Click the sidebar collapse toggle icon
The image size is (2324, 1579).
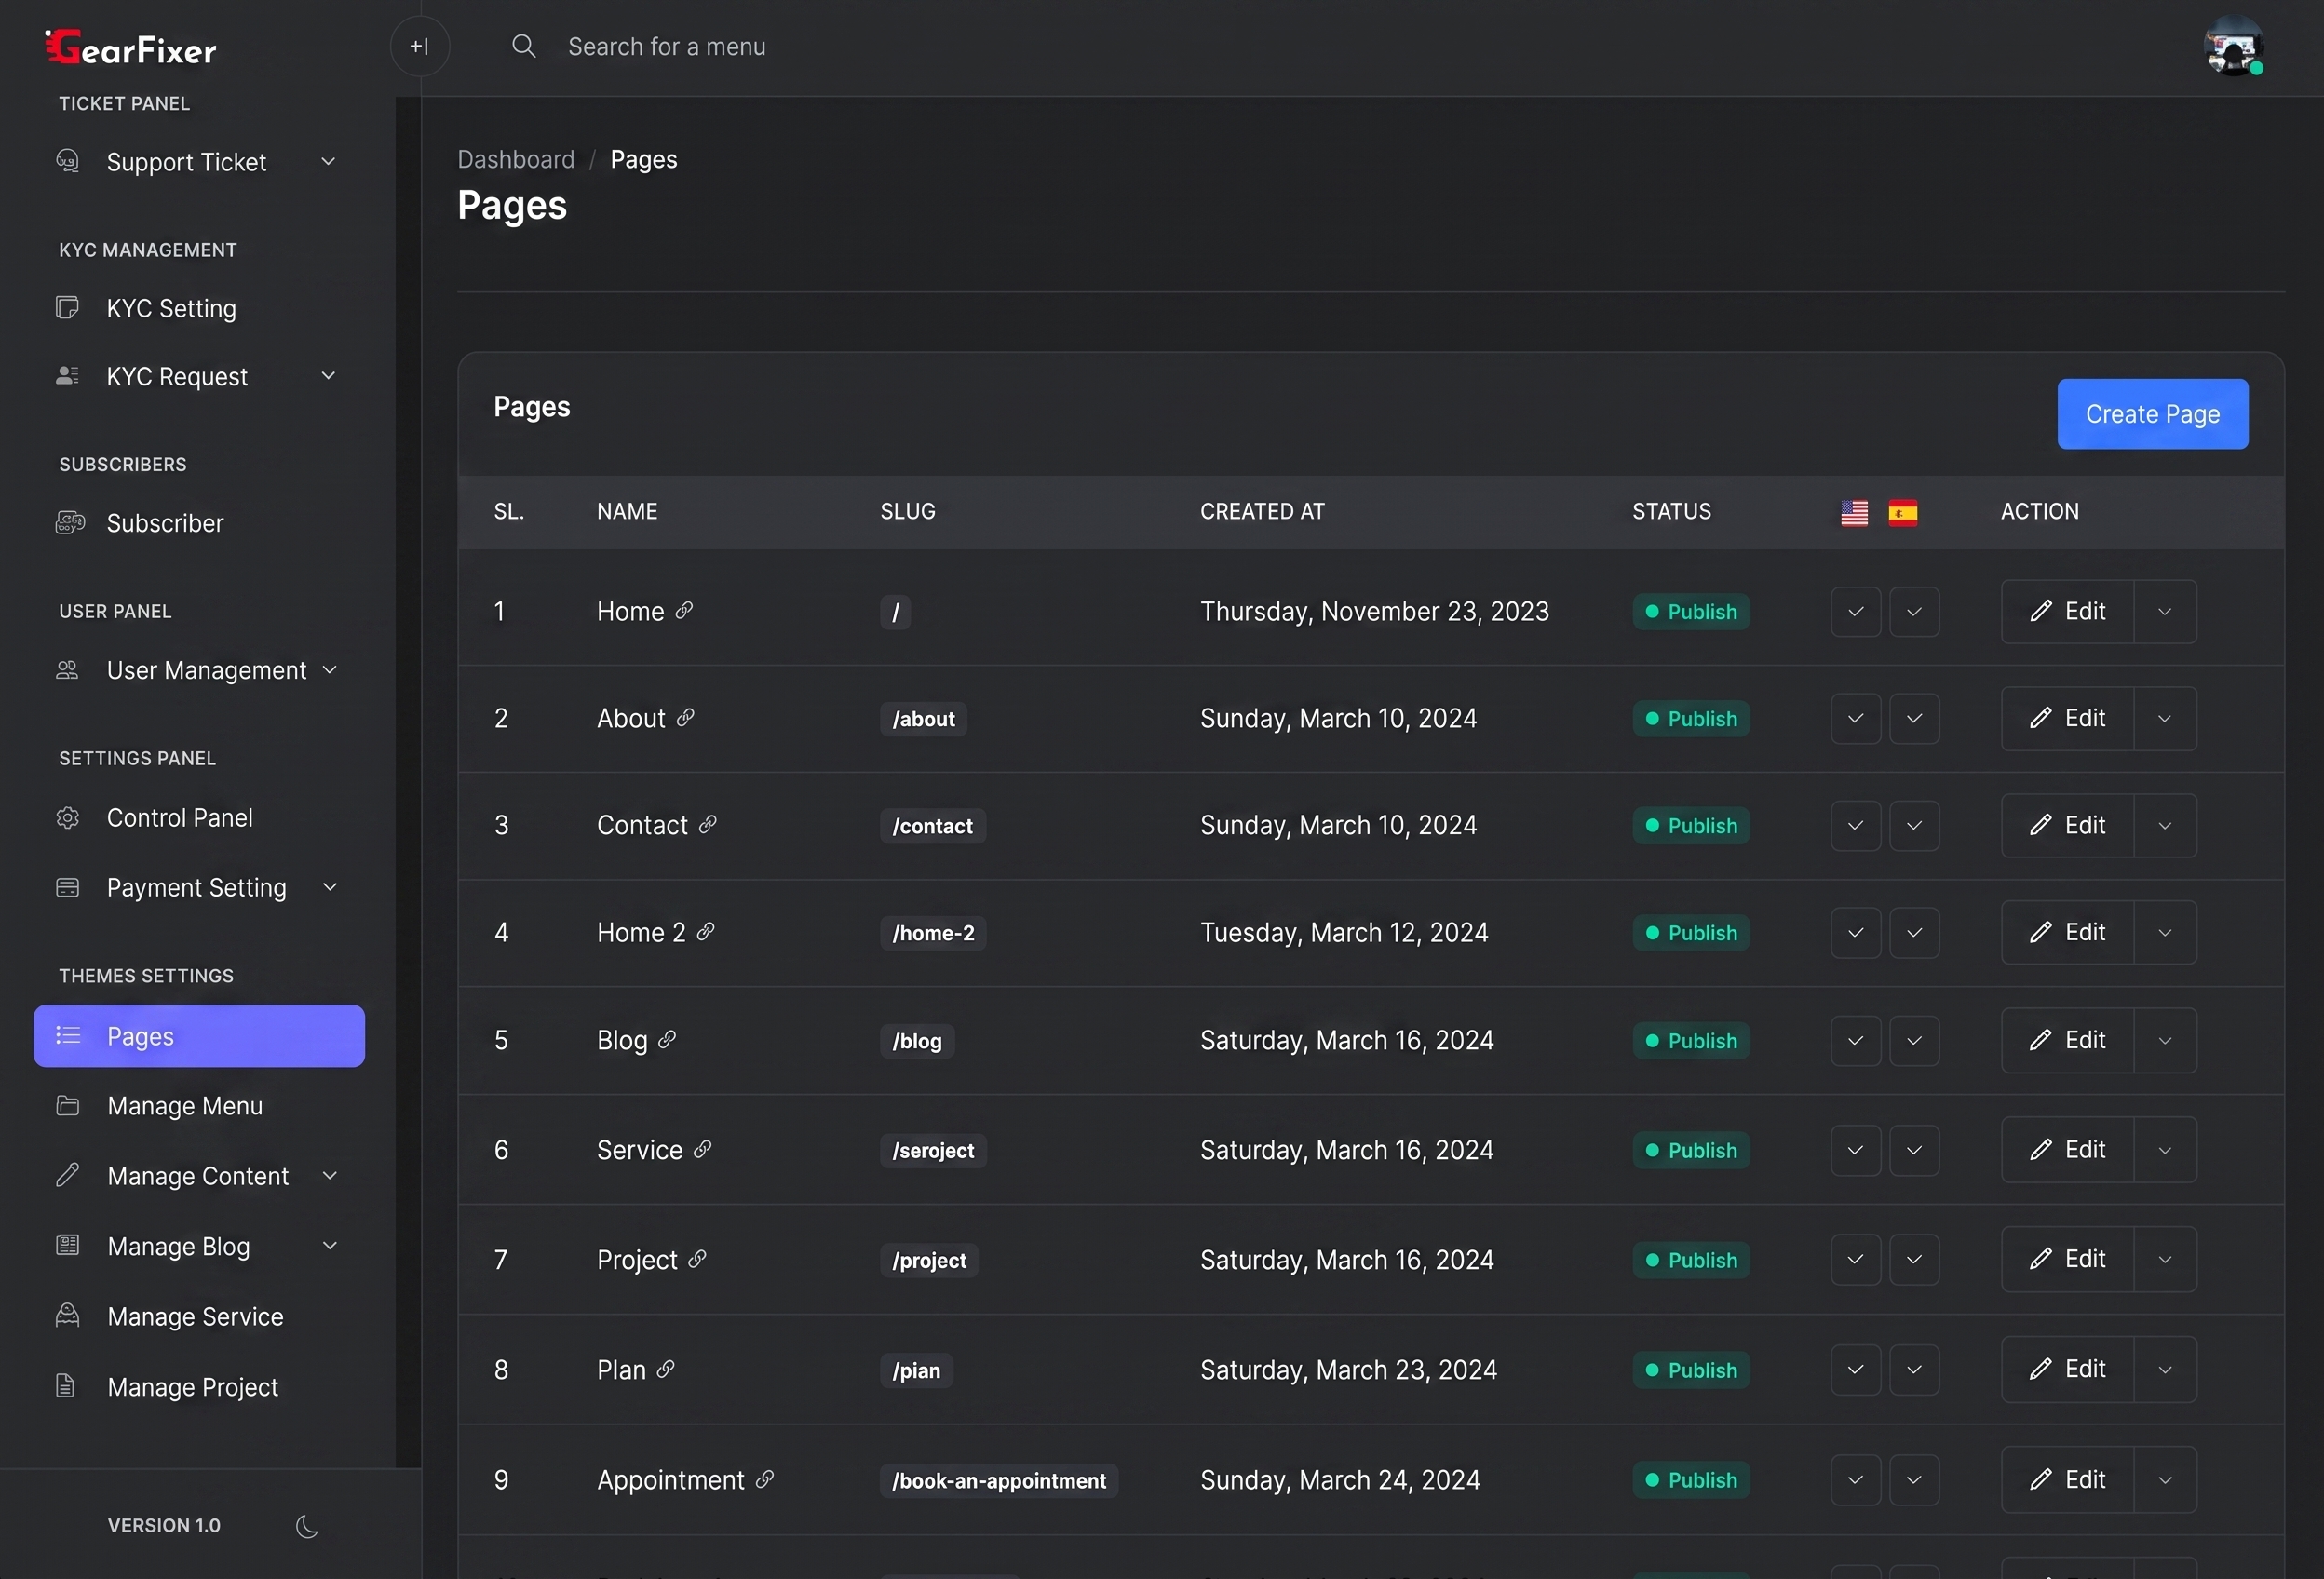click(419, 46)
